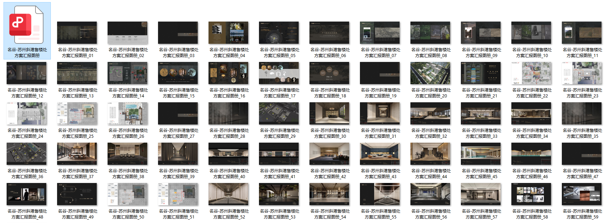Select thumbnail 方案汇报图册_16

point(228,73)
